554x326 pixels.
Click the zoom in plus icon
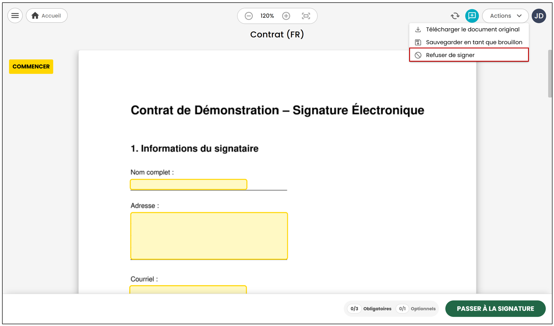(286, 16)
